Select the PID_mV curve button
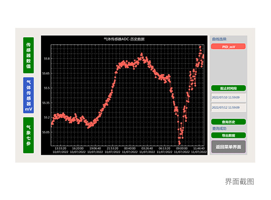 [x=228, y=47]
